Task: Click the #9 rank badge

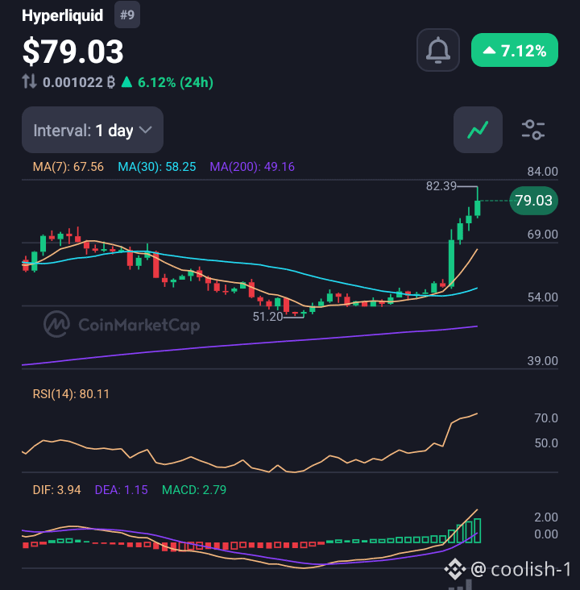Action: point(127,15)
